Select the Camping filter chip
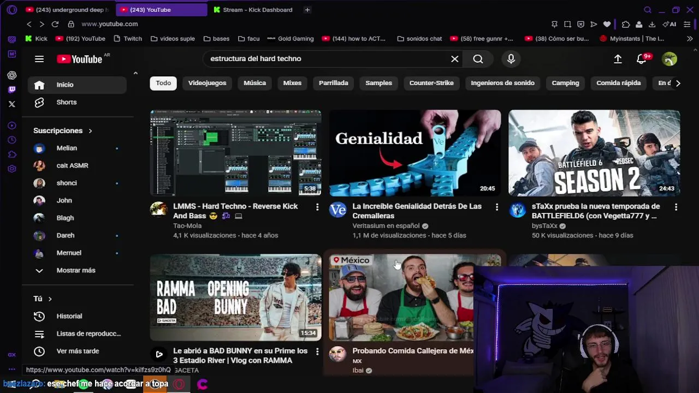 click(x=565, y=84)
